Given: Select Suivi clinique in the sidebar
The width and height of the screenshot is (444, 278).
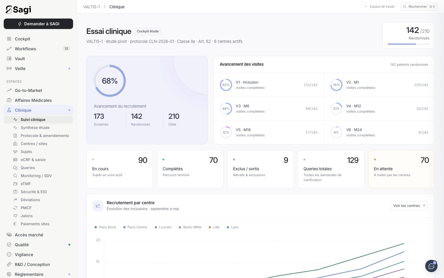Looking at the screenshot, I should pos(38,119).
